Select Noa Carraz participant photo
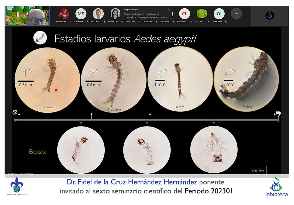Image resolution: width=294 pixels, height=205 pixels. pyautogui.click(x=98, y=13)
